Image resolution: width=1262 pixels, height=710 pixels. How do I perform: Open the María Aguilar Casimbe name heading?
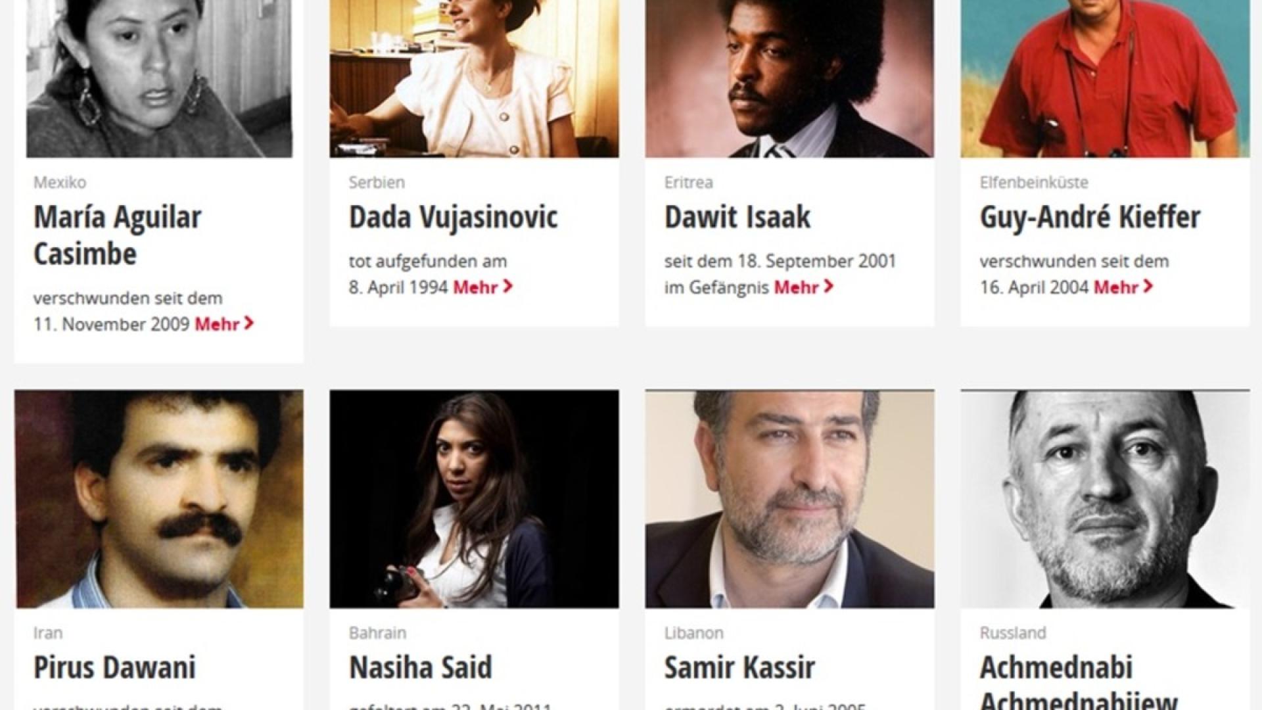click(x=118, y=235)
